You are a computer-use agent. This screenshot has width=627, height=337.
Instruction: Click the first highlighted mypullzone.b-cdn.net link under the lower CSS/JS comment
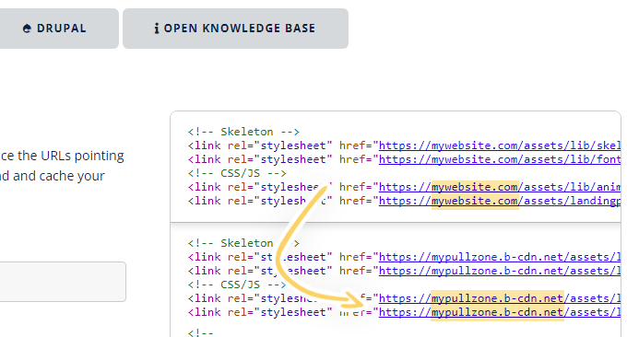tap(500, 298)
